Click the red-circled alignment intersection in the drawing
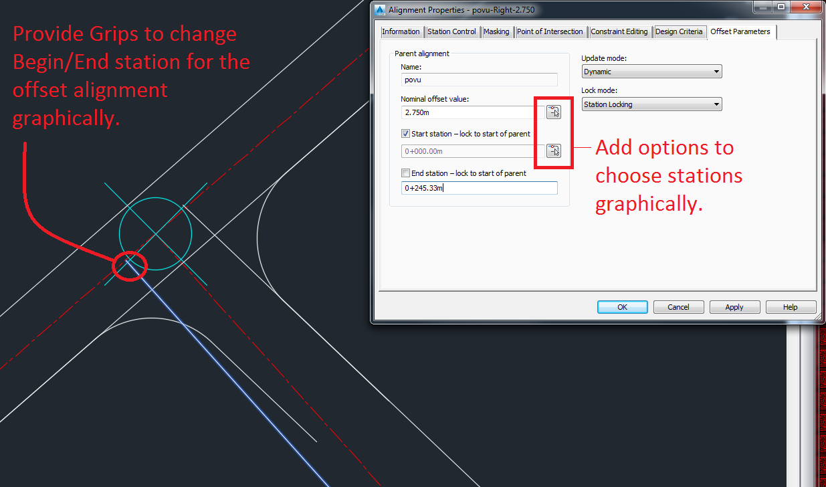Screen dimensions: 826x487 (129, 266)
